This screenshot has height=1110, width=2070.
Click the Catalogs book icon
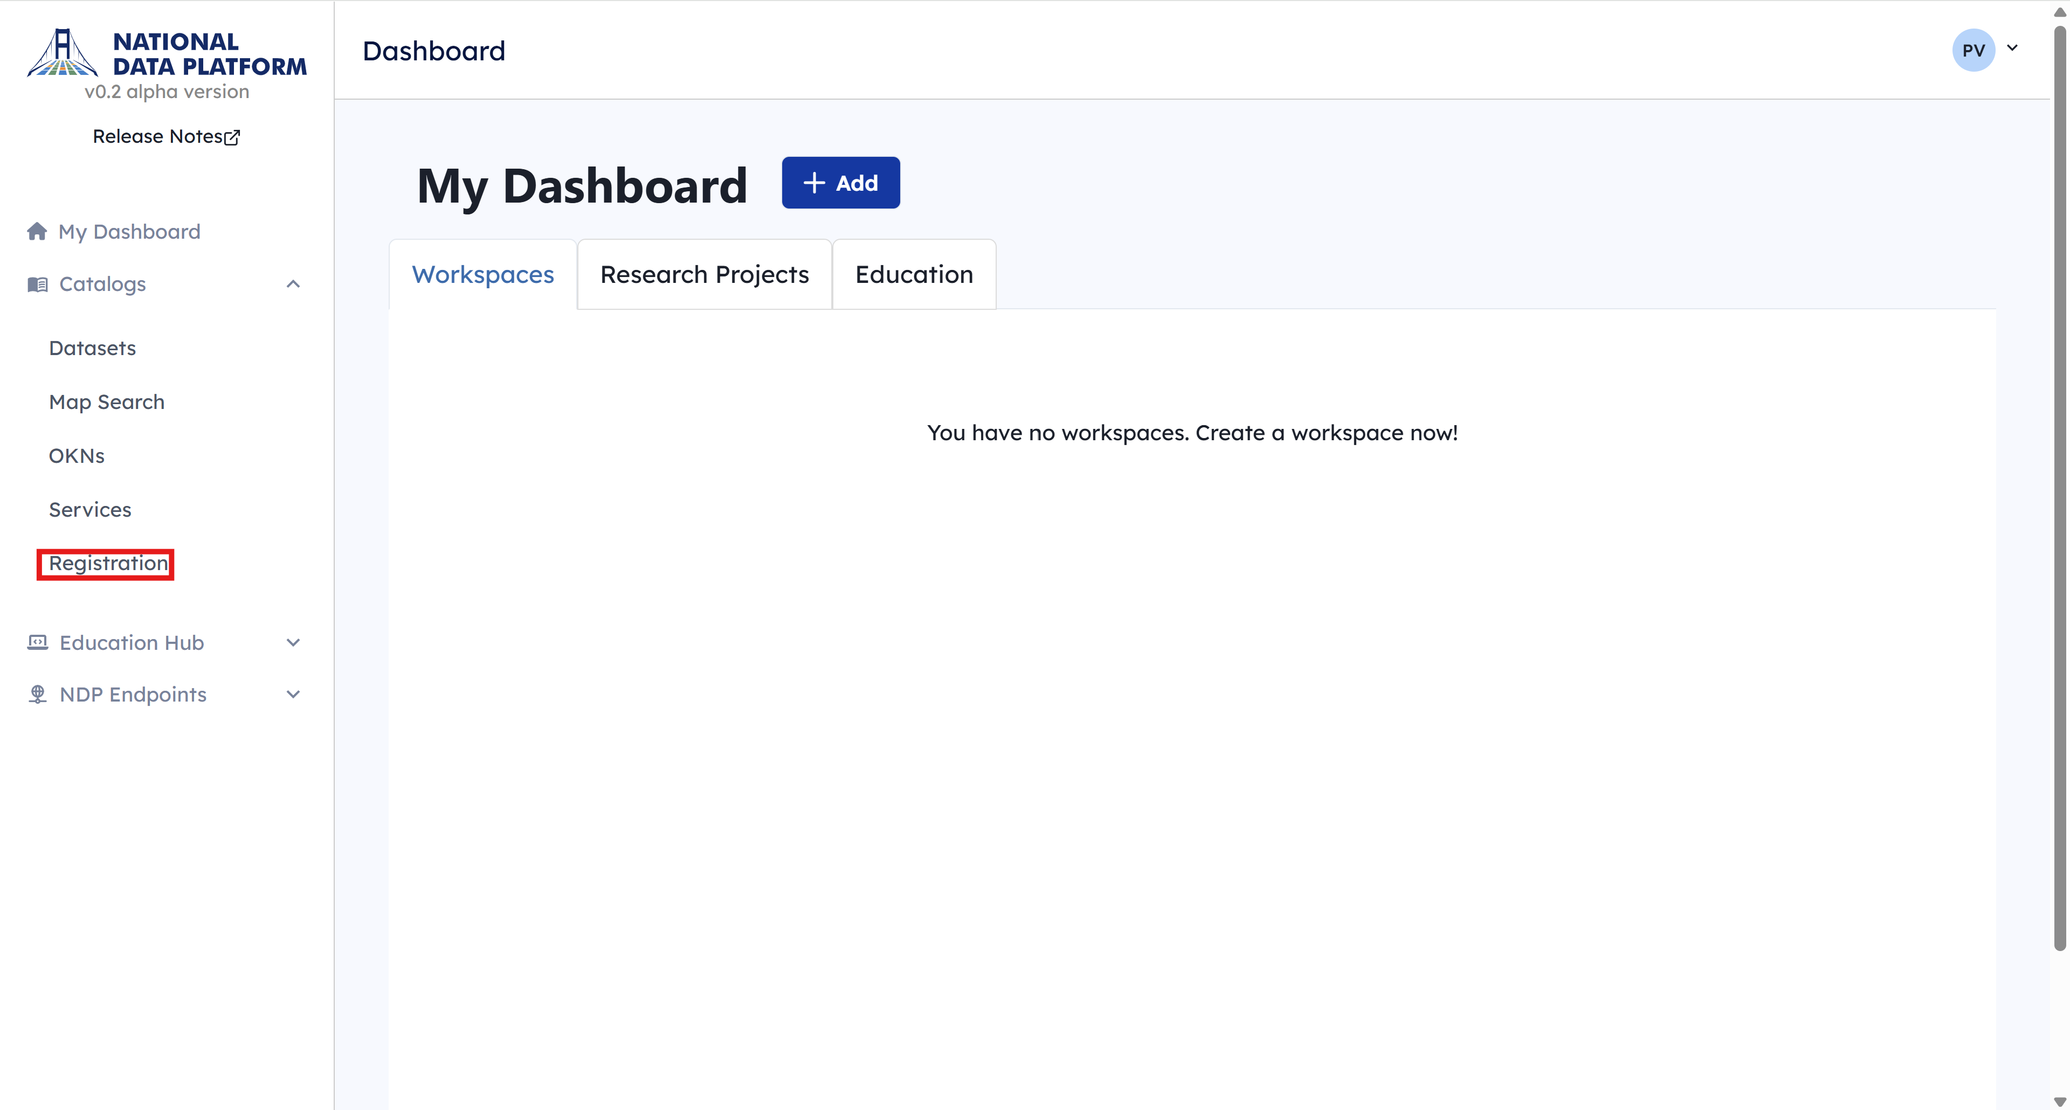point(37,285)
